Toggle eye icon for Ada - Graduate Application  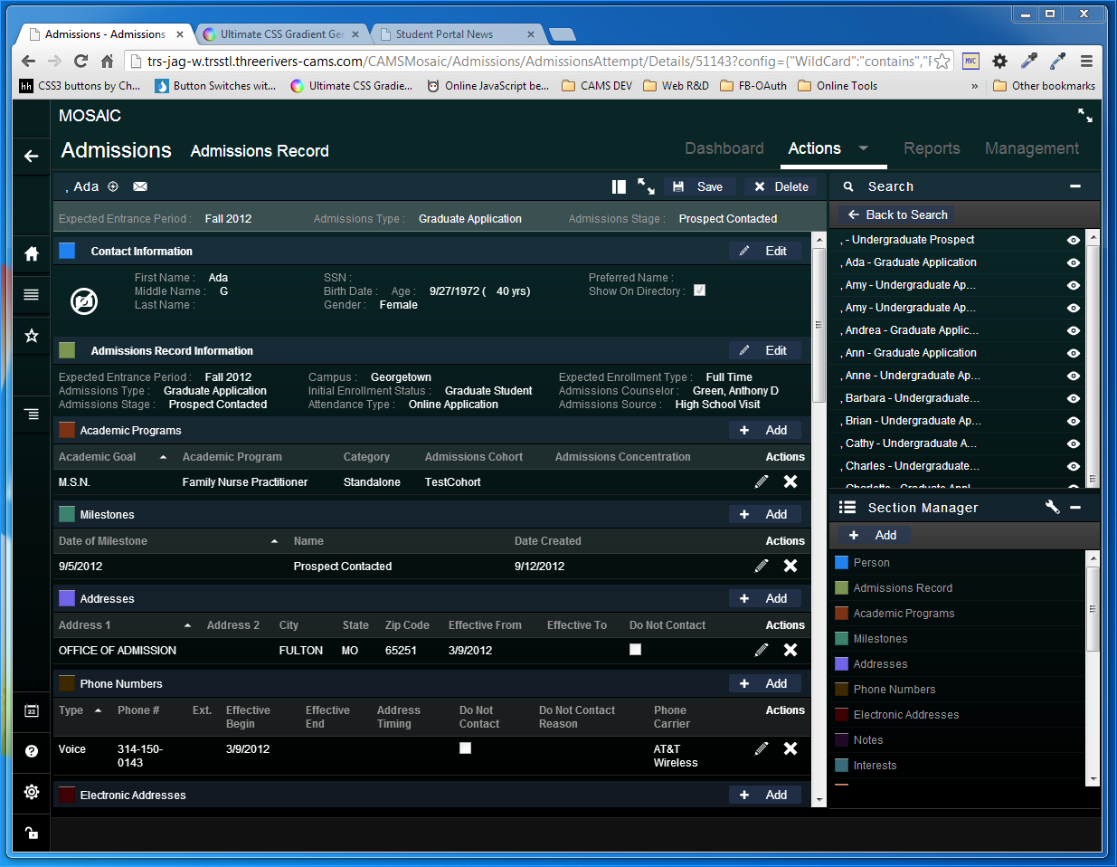(1073, 262)
